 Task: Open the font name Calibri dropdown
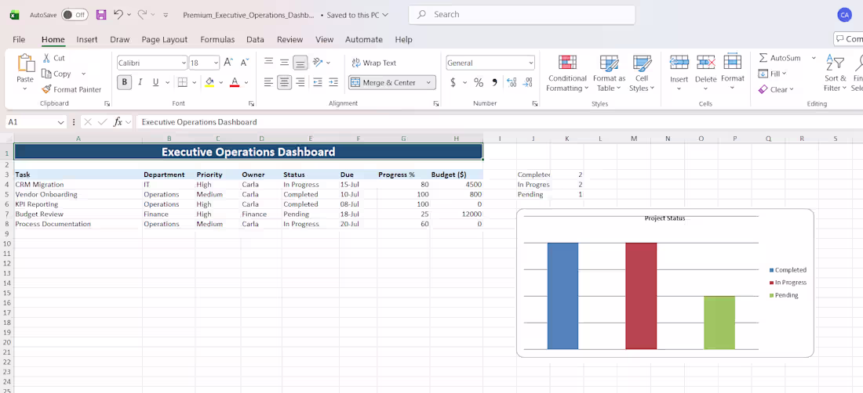point(184,63)
